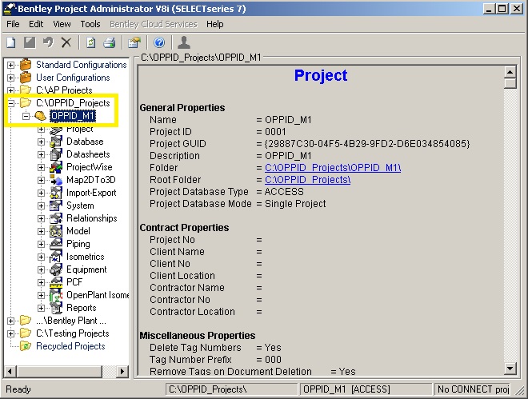
Task: Expand the Database tree node
Action: click(41, 142)
